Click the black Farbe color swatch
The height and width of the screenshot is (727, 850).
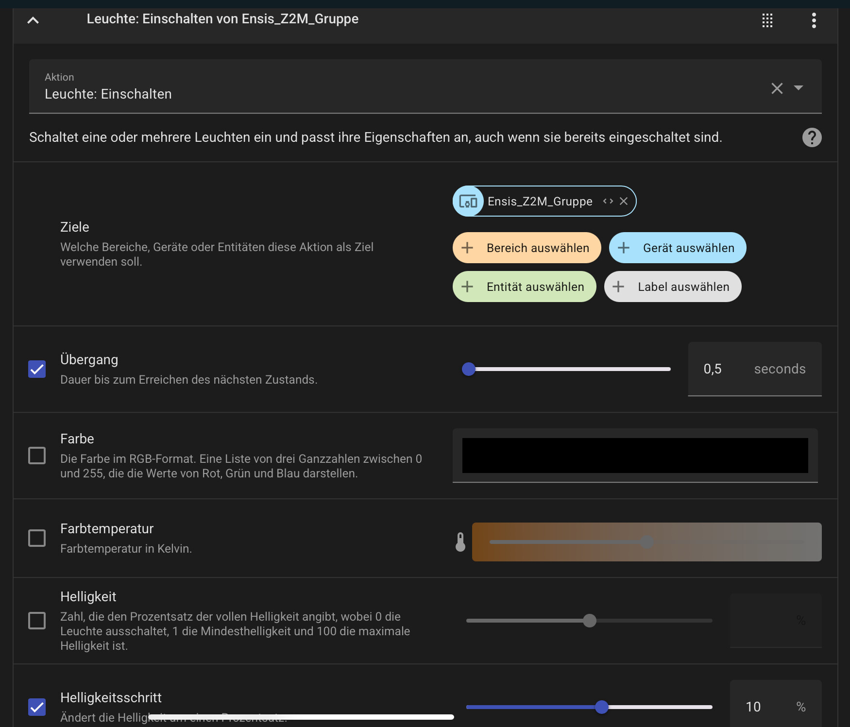(635, 456)
